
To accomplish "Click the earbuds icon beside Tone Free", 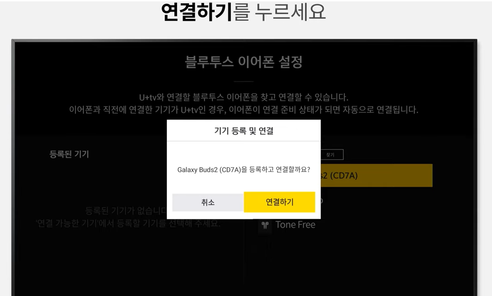I will 265,225.
